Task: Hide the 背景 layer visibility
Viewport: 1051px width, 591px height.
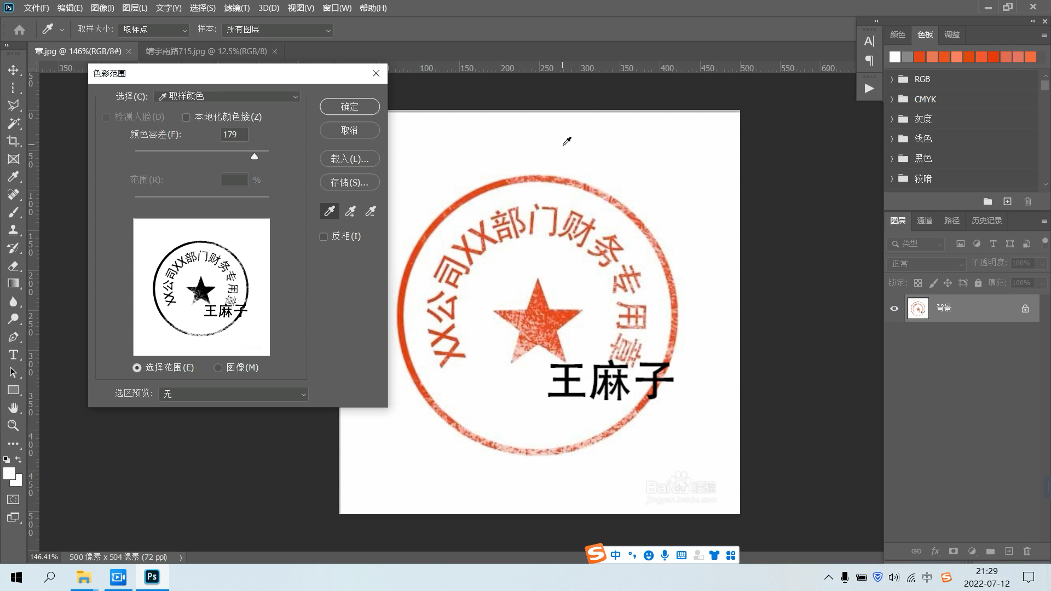Action: point(894,308)
